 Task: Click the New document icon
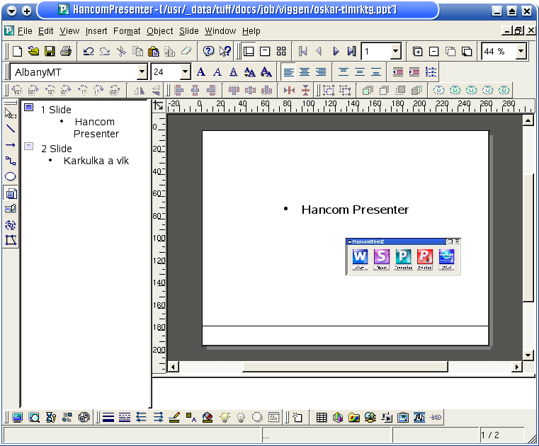[17, 52]
